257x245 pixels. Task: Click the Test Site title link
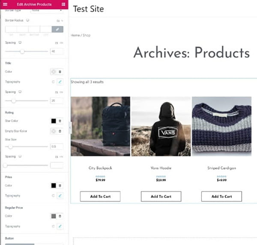88,9
